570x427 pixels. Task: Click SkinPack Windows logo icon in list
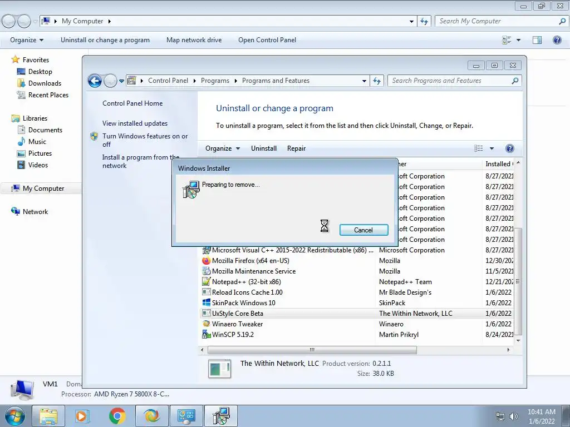click(x=206, y=302)
